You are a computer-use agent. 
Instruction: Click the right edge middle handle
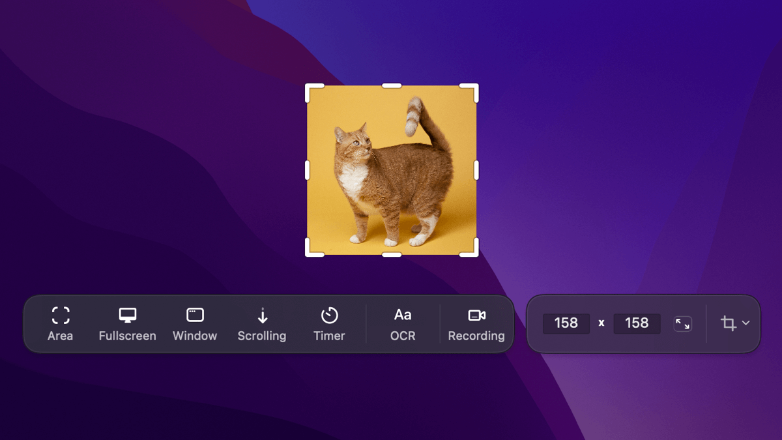(476, 170)
